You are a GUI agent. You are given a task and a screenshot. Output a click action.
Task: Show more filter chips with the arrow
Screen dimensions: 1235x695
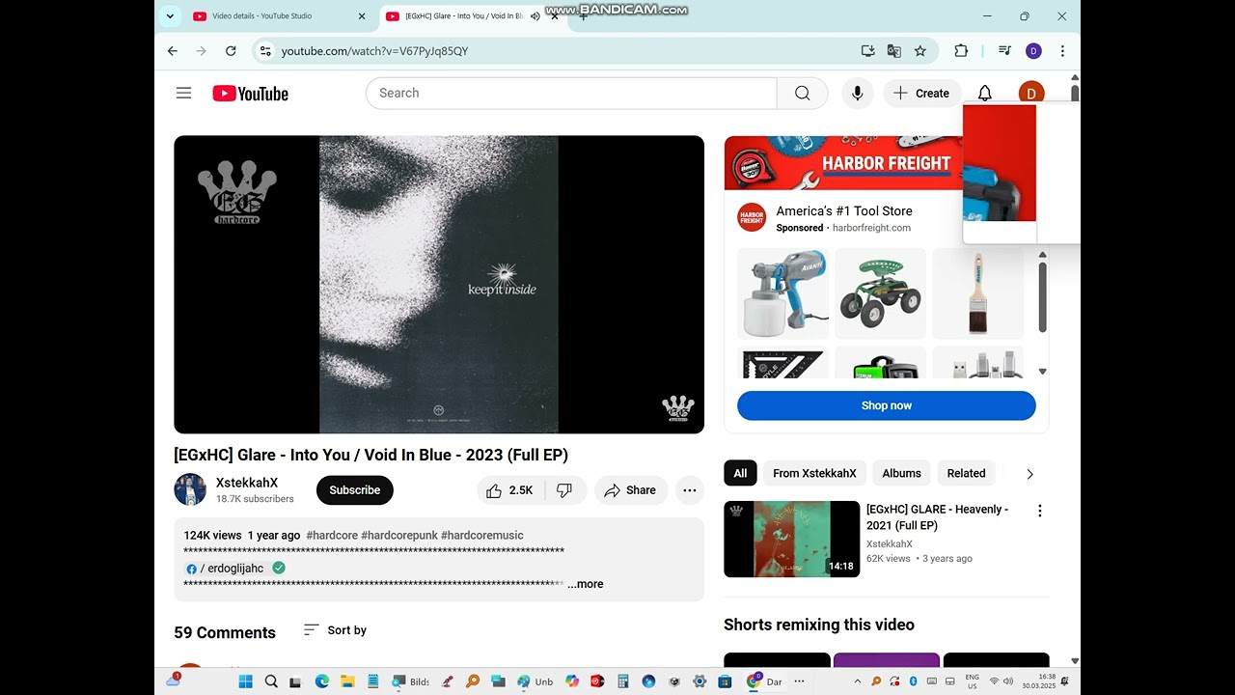[1029, 474]
